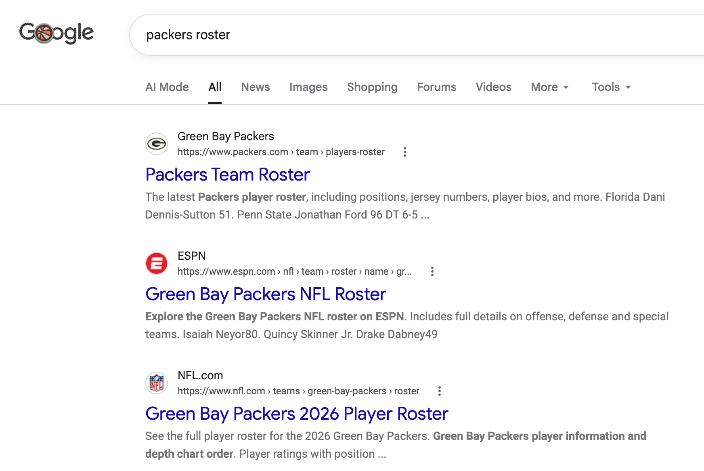The height and width of the screenshot is (471, 704).
Task: Open the Packers Team Roster link
Action: (228, 175)
